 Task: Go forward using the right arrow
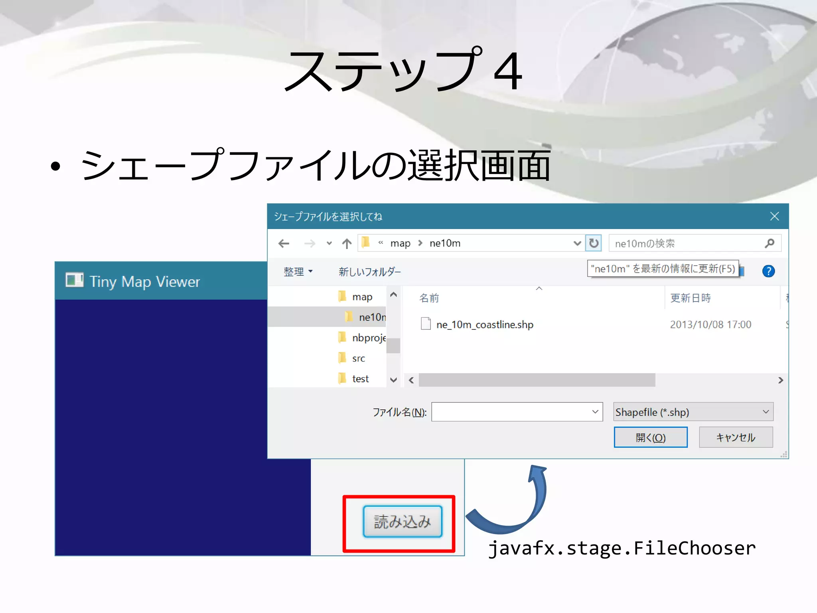310,243
